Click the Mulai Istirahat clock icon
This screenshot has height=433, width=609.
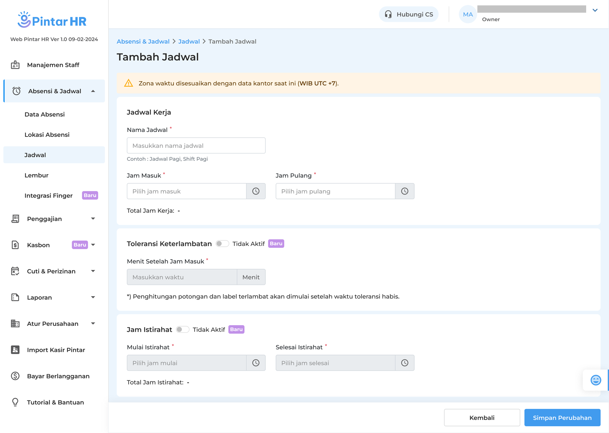coord(256,363)
